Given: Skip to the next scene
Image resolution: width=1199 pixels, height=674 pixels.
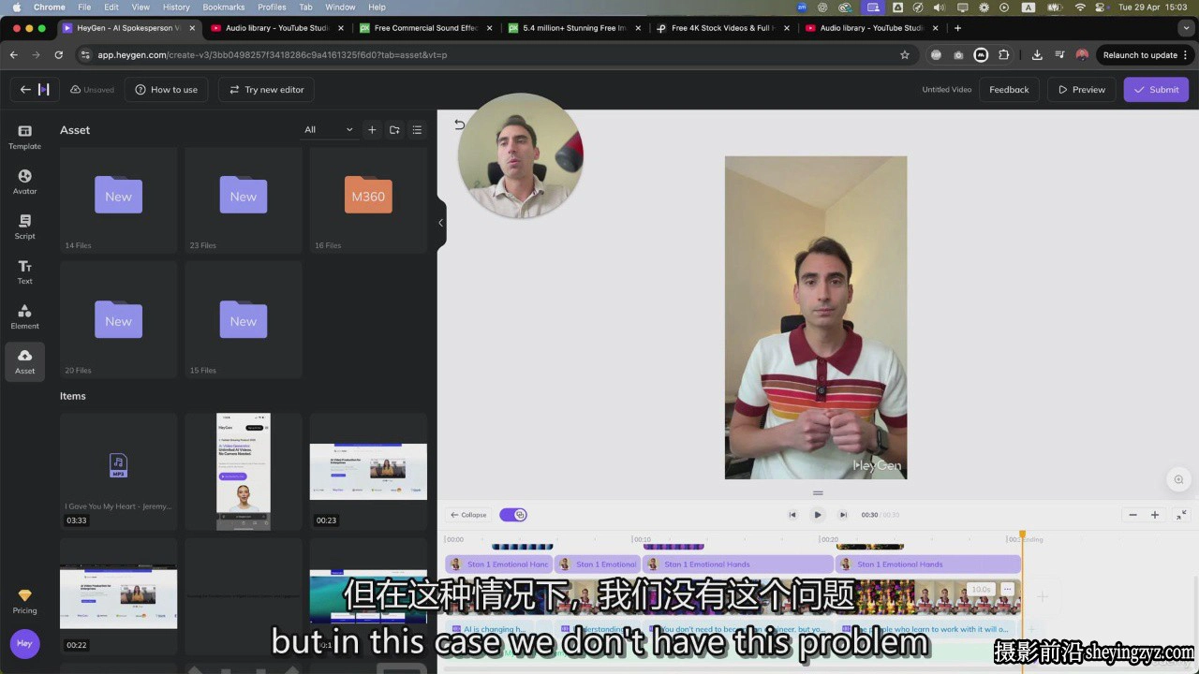Looking at the screenshot, I should (842, 515).
